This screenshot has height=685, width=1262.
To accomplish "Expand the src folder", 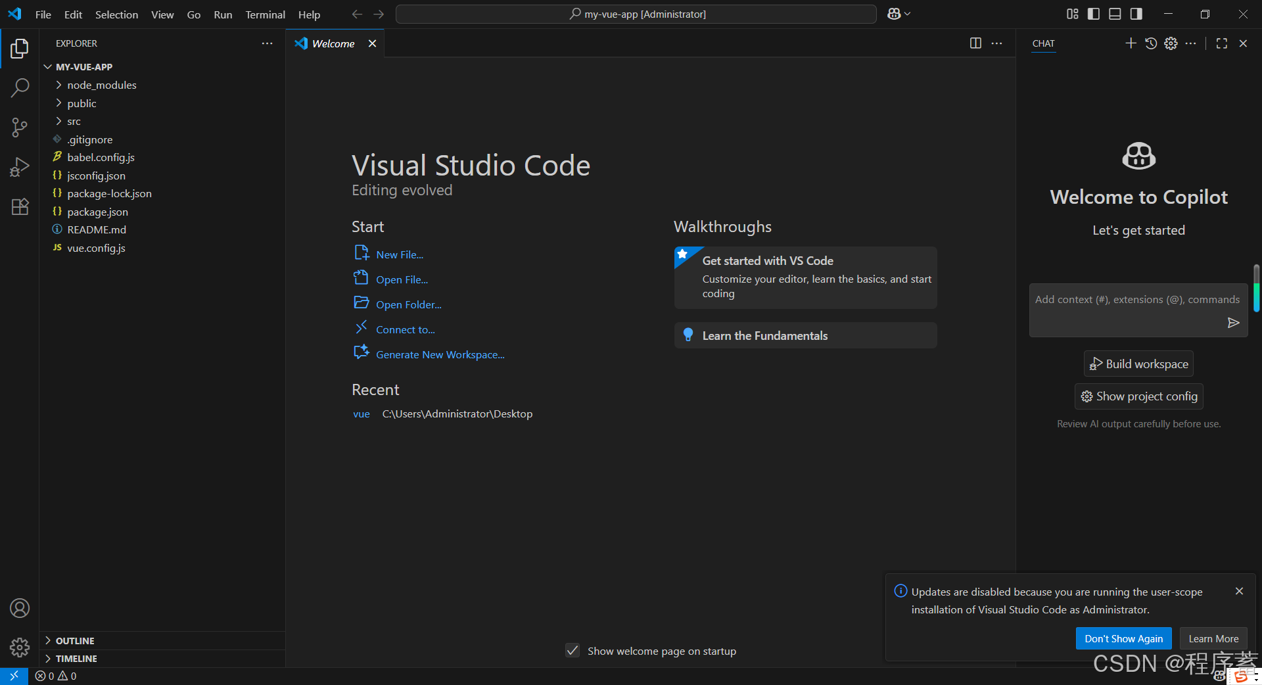I will tap(162, 121).
